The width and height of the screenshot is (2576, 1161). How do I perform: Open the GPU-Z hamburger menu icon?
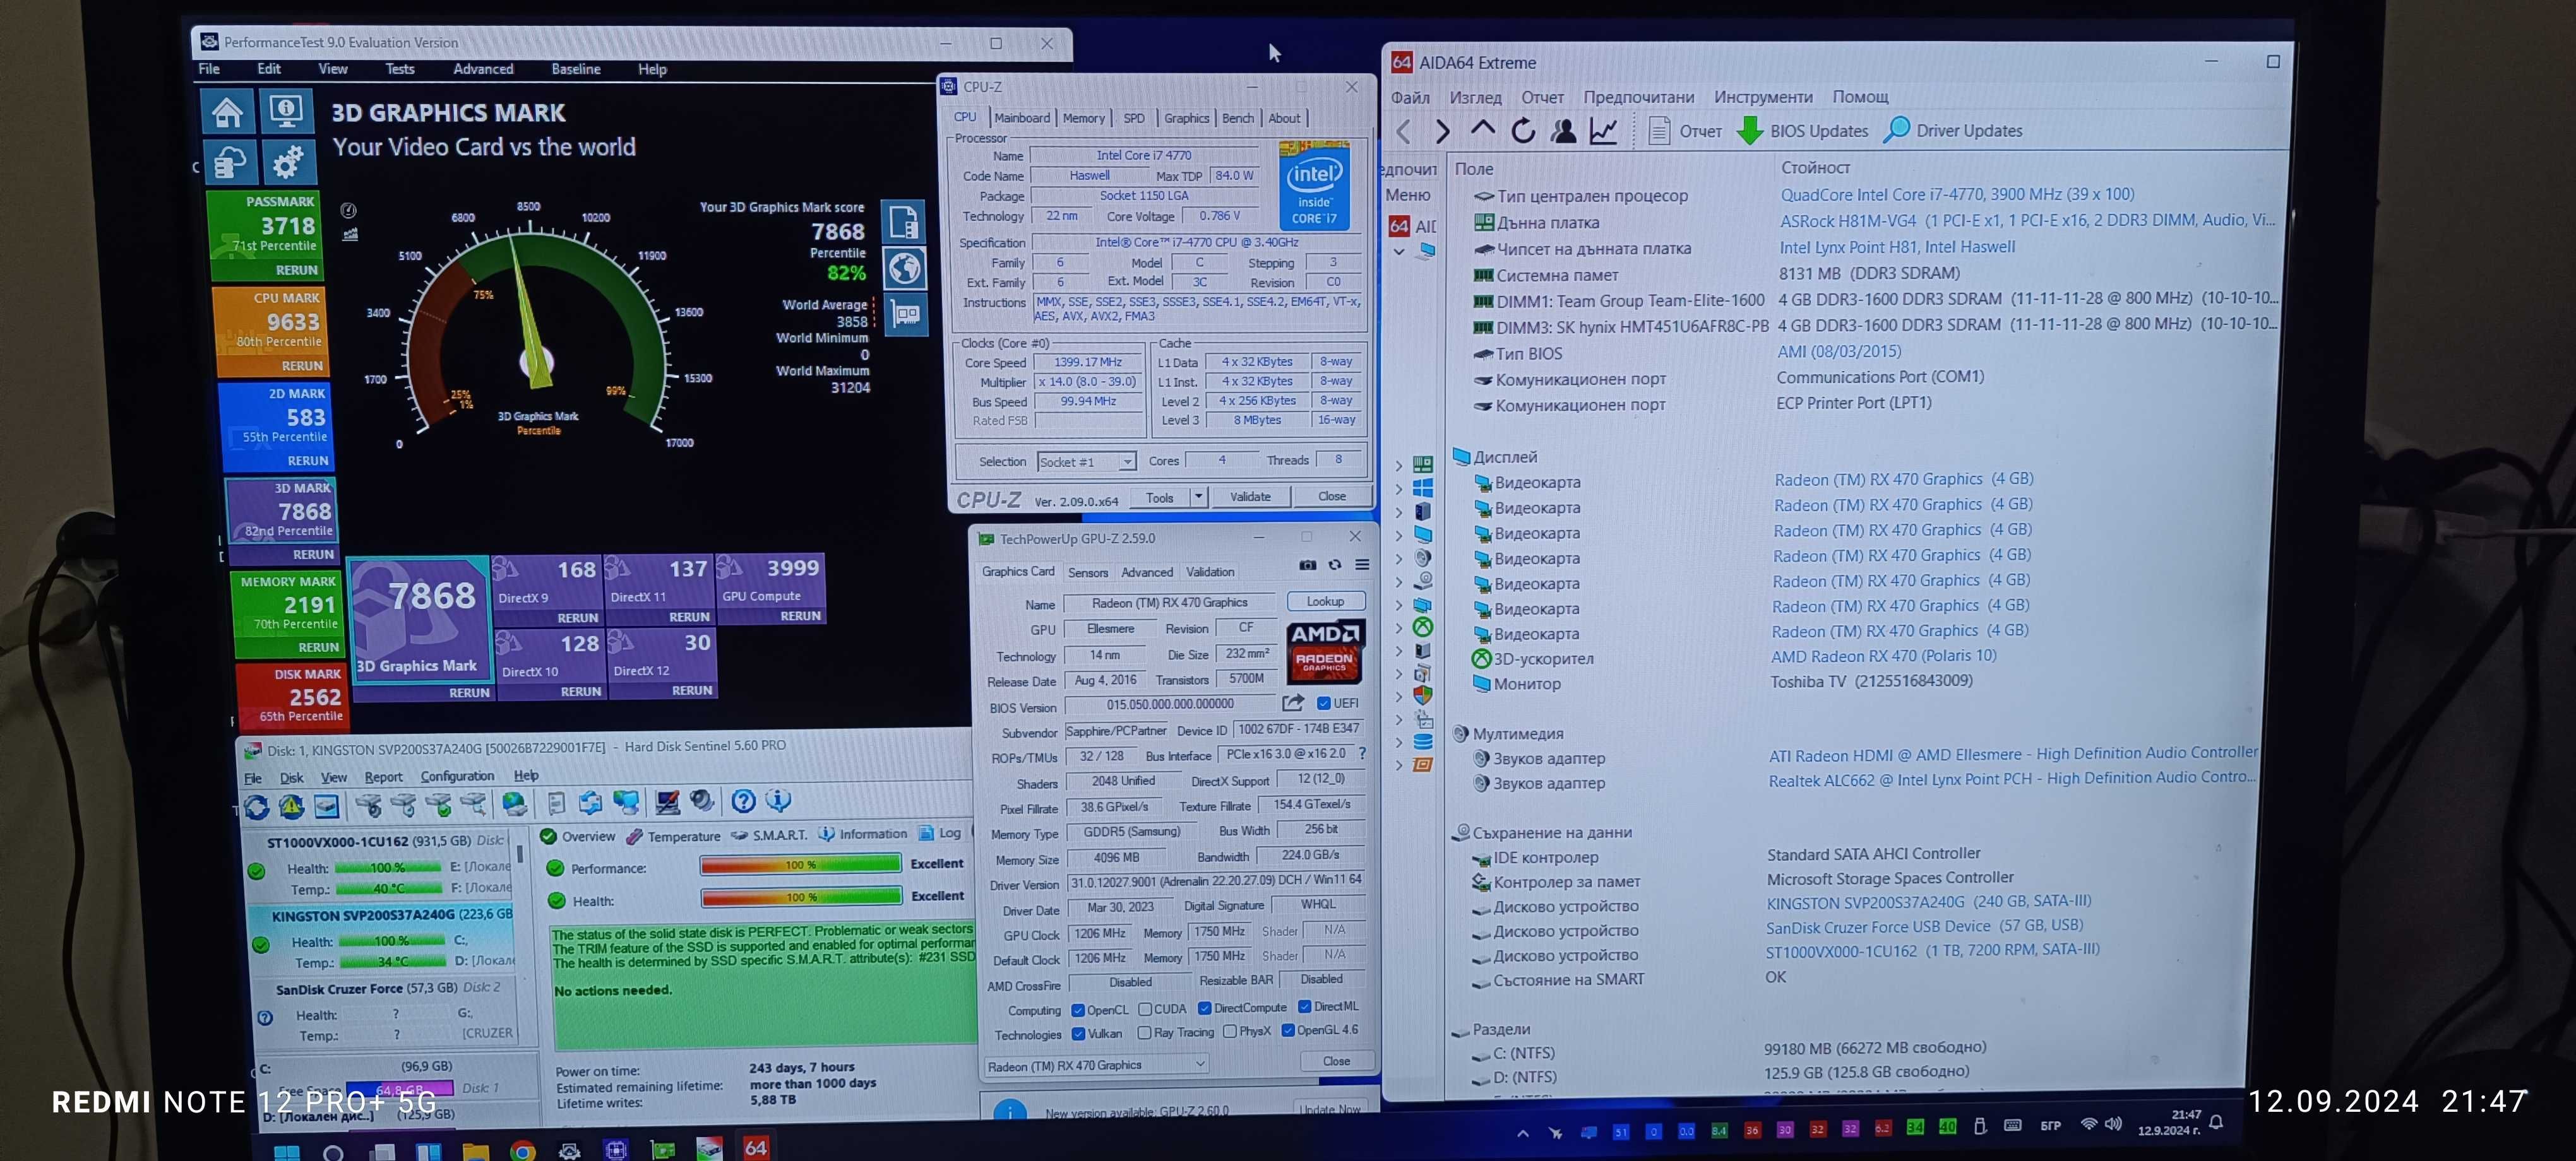(1362, 565)
